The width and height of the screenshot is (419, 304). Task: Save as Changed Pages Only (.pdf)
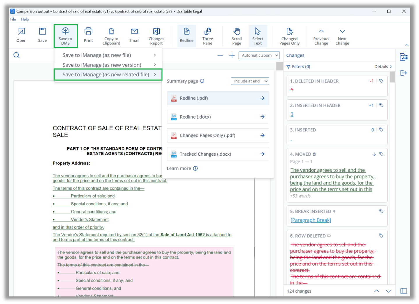click(218, 136)
